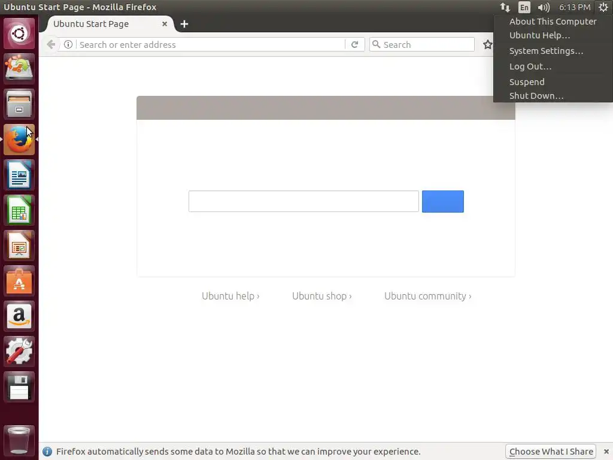Screen dimensions: 613x460
Task: Choose Suspend from system menu
Action: [553, 81]
